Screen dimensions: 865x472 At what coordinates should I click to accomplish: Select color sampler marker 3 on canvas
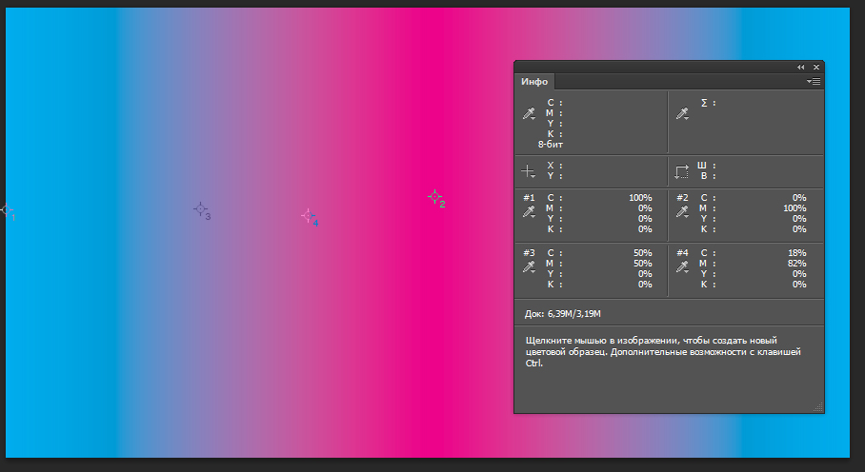point(200,209)
